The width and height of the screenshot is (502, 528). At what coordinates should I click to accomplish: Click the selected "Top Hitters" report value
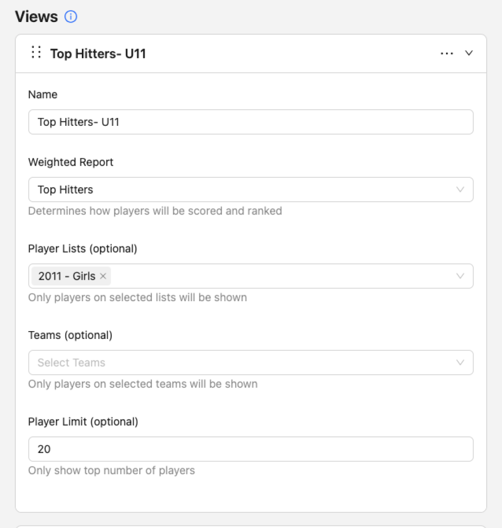[x=65, y=190]
